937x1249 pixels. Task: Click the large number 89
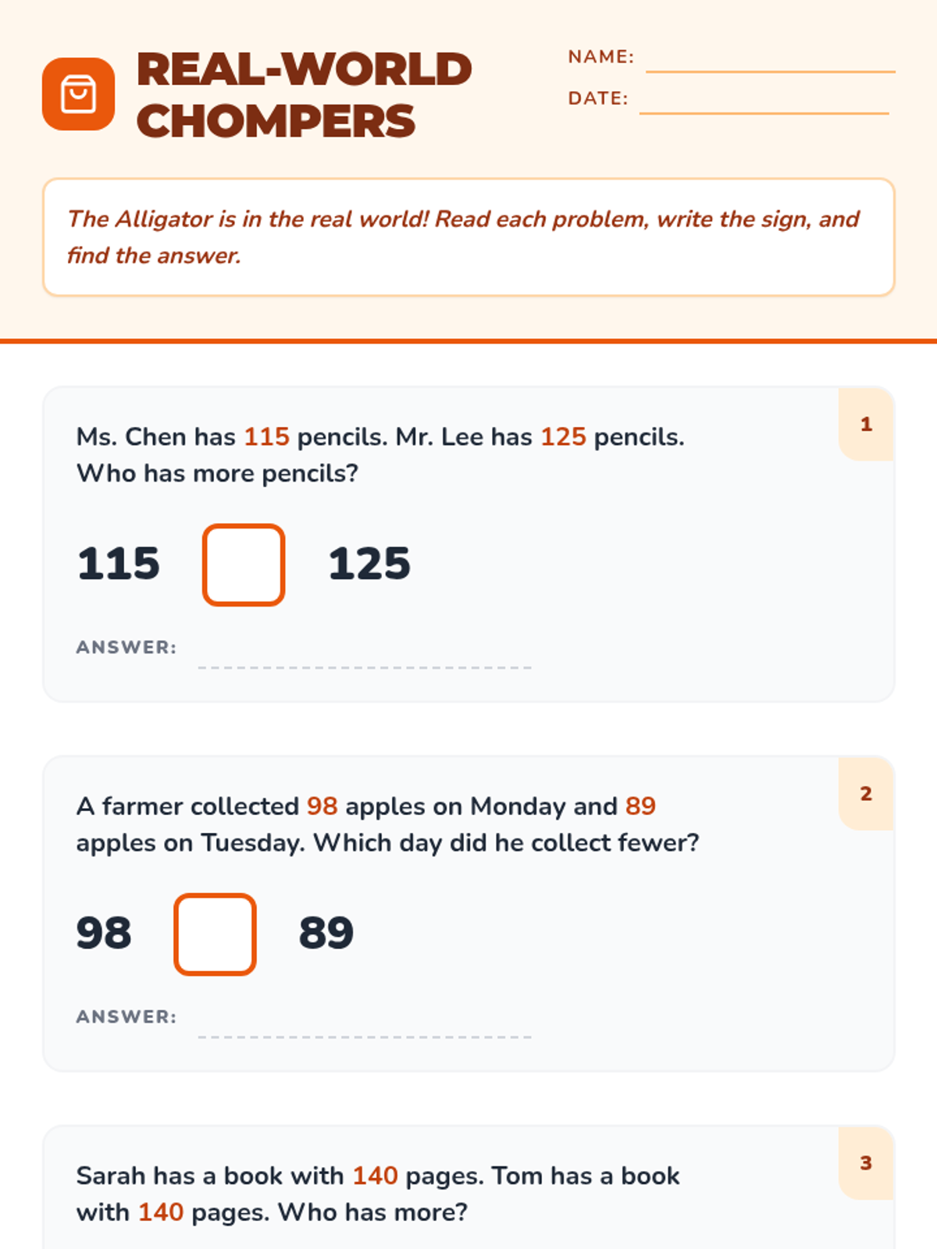point(326,933)
